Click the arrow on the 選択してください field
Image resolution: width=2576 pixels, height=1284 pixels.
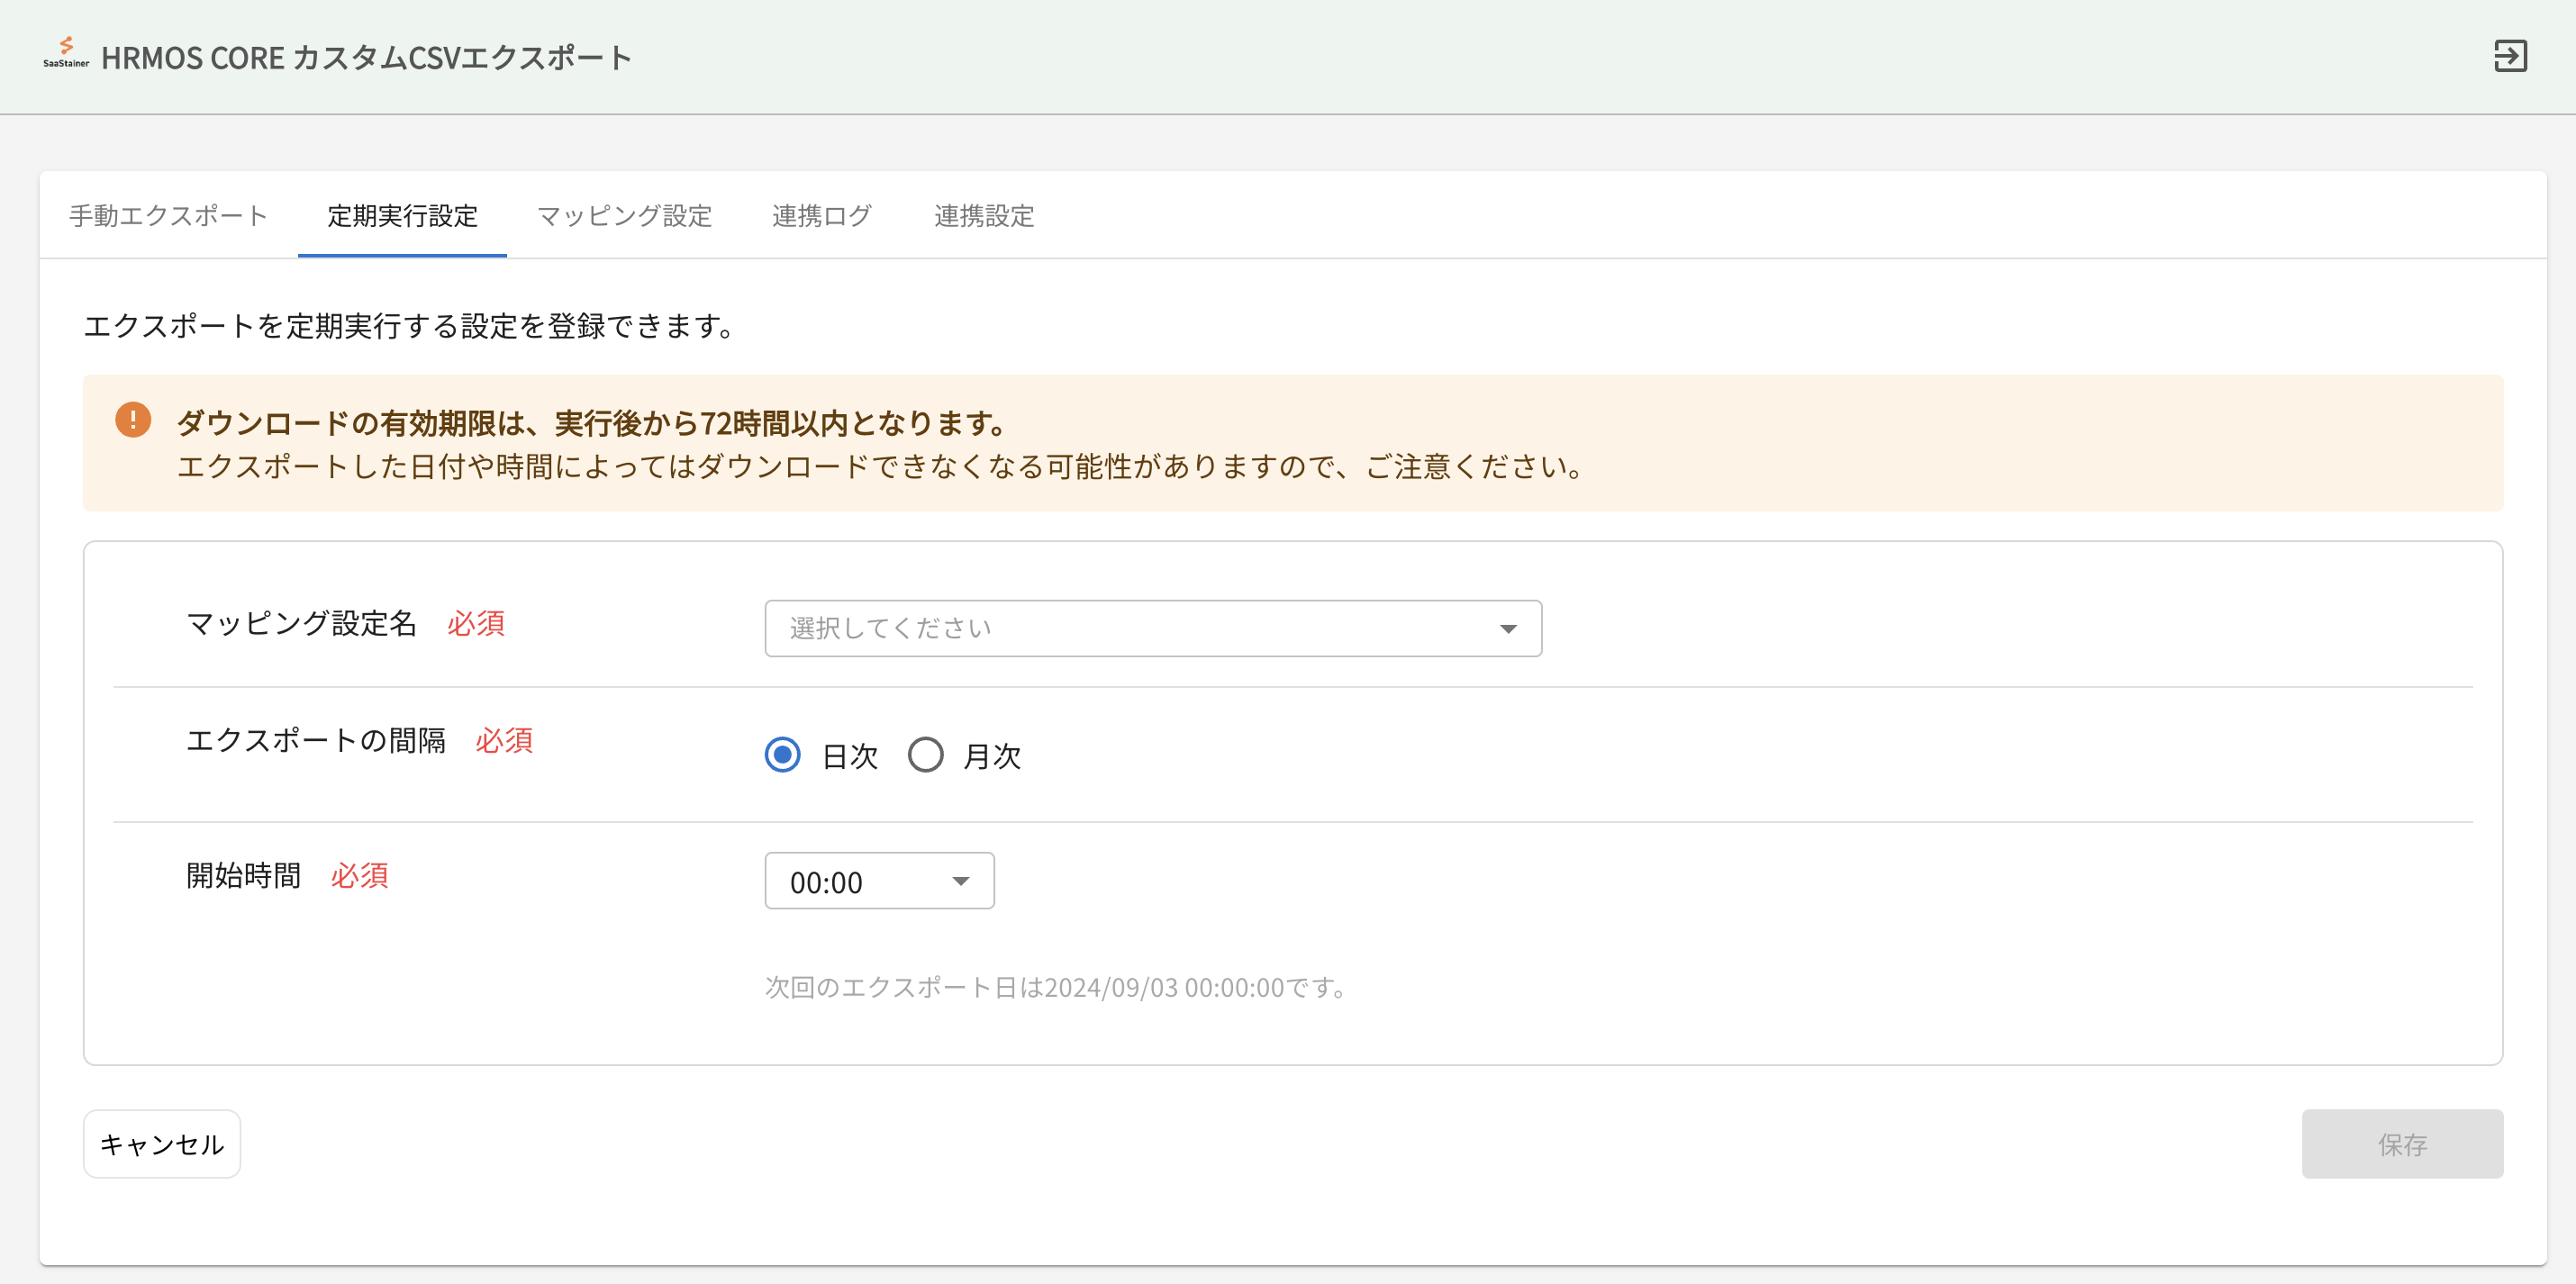(1509, 628)
